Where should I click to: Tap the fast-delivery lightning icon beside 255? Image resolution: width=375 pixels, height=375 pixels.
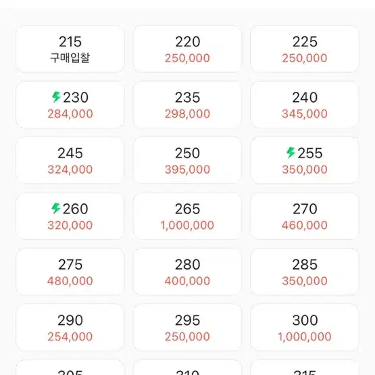coord(291,153)
